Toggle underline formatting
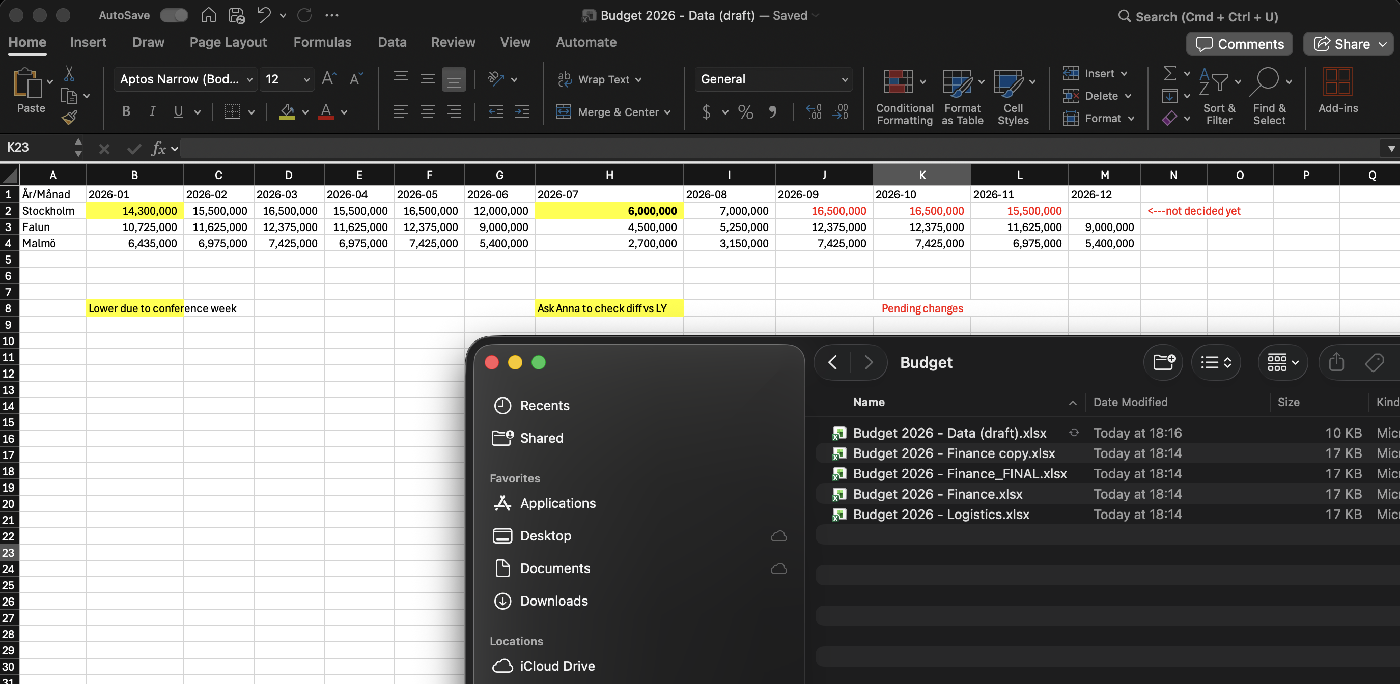The height and width of the screenshot is (684, 1400). (x=178, y=111)
